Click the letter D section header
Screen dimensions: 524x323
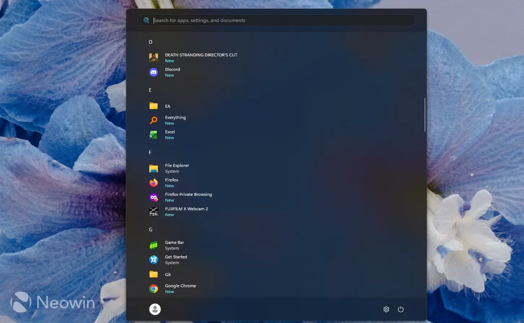tap(151, 42)
